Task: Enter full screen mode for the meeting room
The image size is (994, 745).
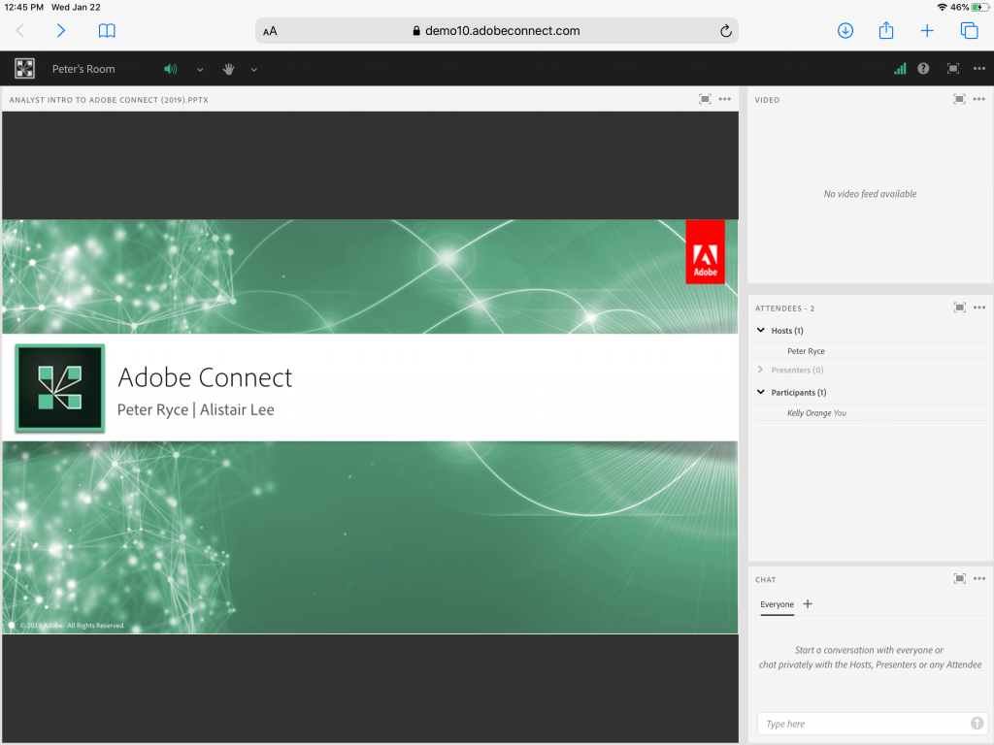Action: (x=952, y=69)
